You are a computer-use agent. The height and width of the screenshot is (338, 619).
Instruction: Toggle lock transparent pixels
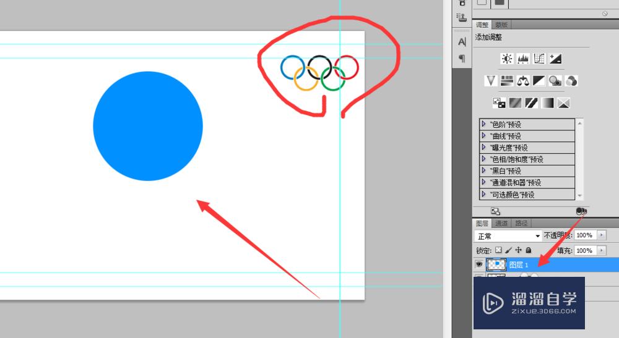click(x=498, y=250)
